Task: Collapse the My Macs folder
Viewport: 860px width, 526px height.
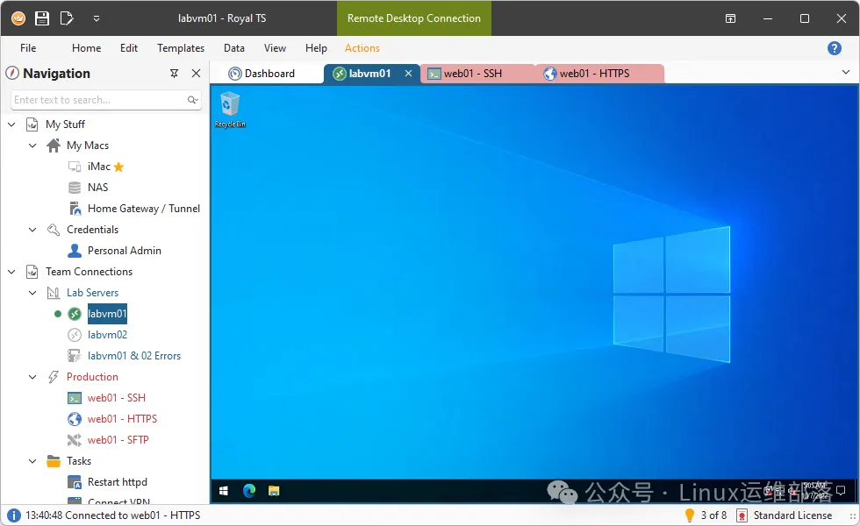Action: [x=32, y=146]
